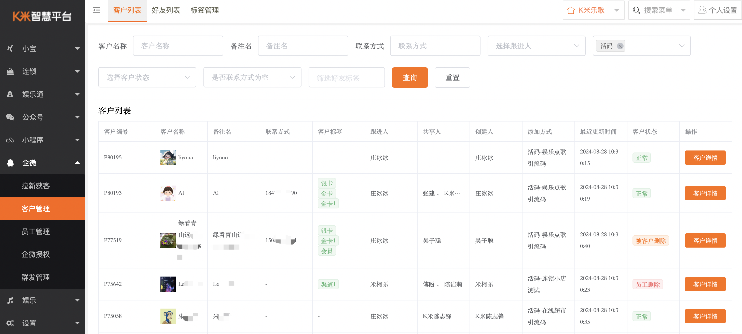Click the 查询 search button

tap(409, 77)
